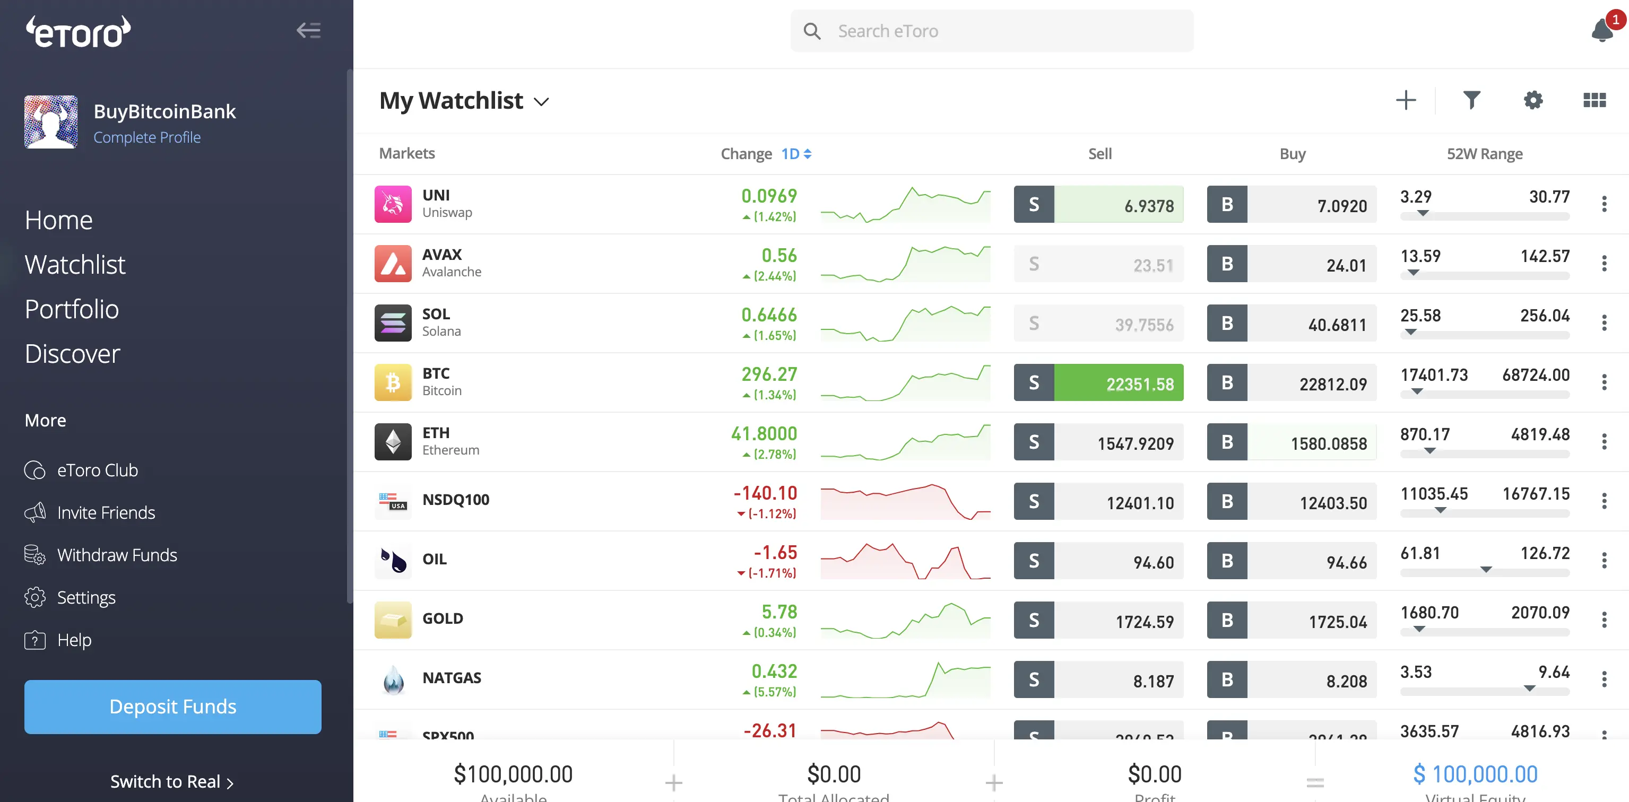Open more options for ETH row
This screenshot has height=802, width=1629.
point(1604,442)
